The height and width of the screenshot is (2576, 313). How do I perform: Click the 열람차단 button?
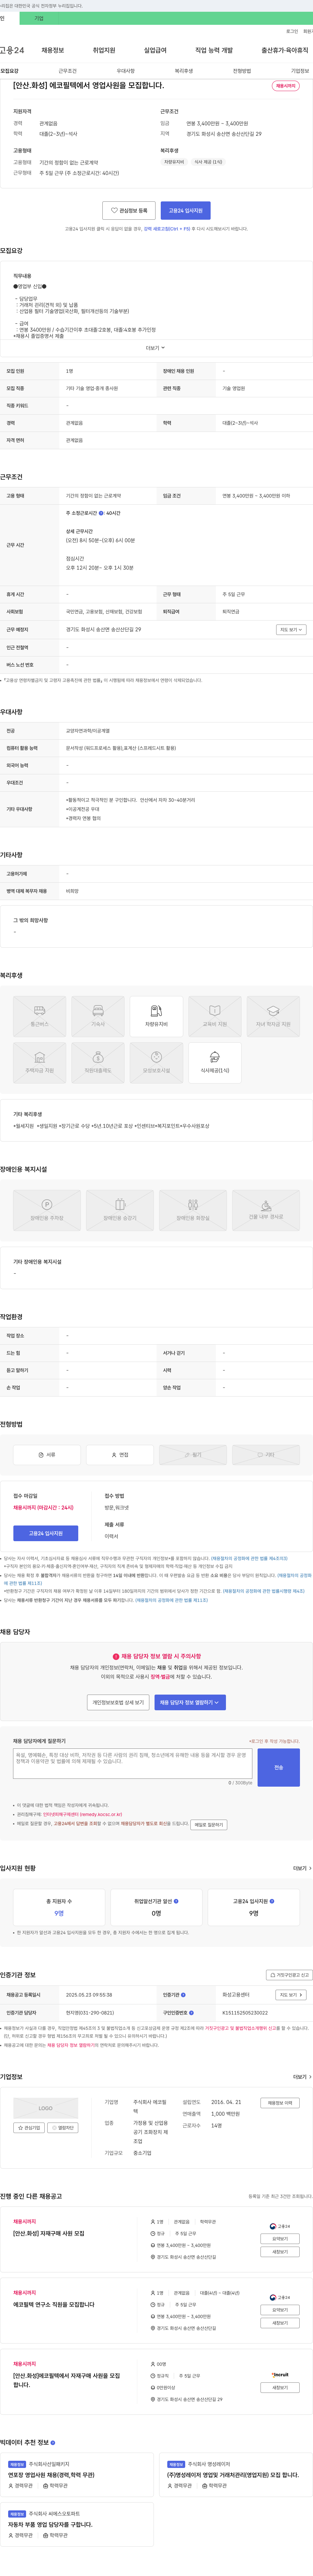pos(63,2128)
